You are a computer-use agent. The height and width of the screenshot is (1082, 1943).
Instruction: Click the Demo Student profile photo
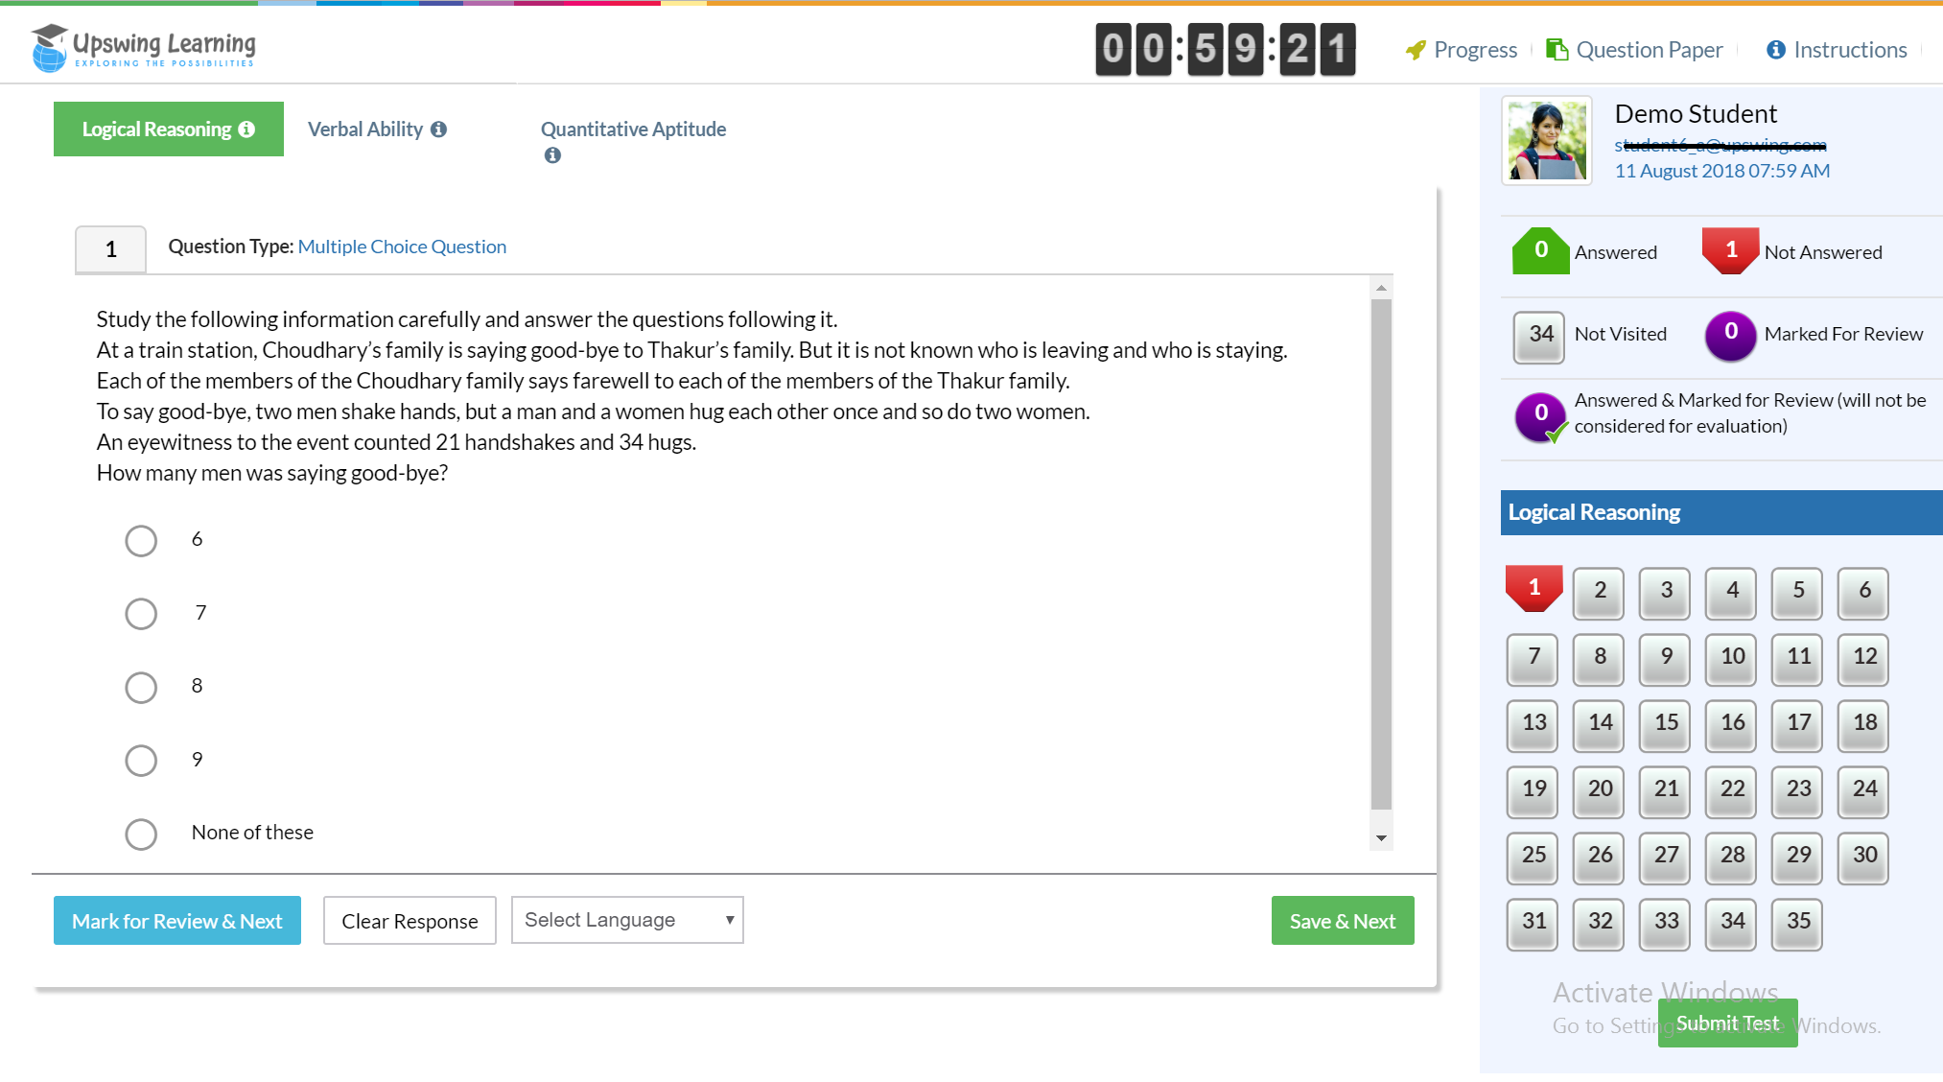click(x=1547, y=141)
